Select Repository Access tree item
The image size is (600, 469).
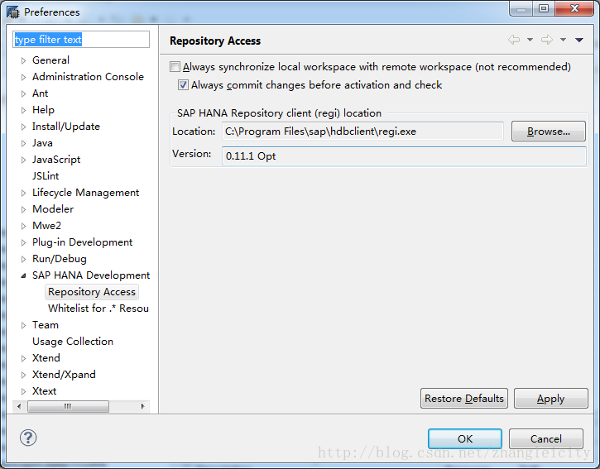[92, 292]
